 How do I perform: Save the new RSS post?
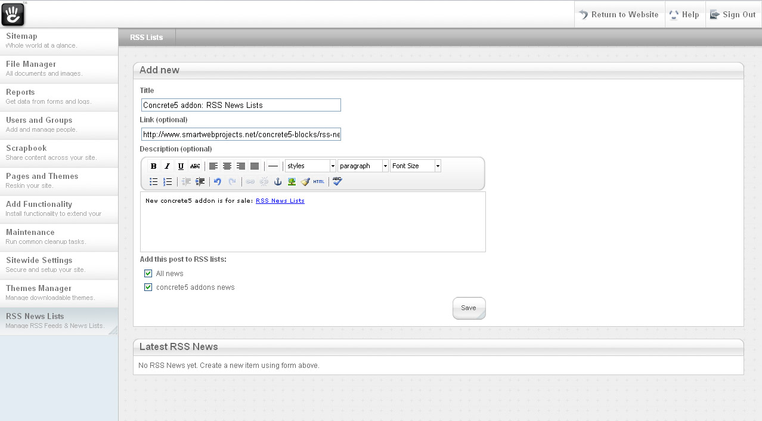(x=469, y=308)
